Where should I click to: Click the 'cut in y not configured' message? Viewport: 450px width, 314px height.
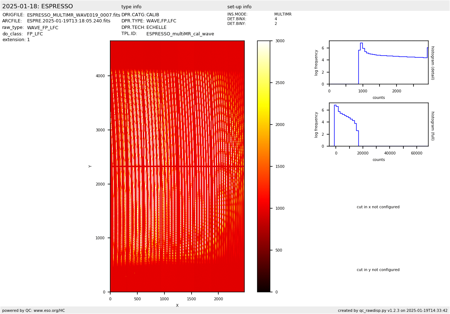[x=378, y=270]
